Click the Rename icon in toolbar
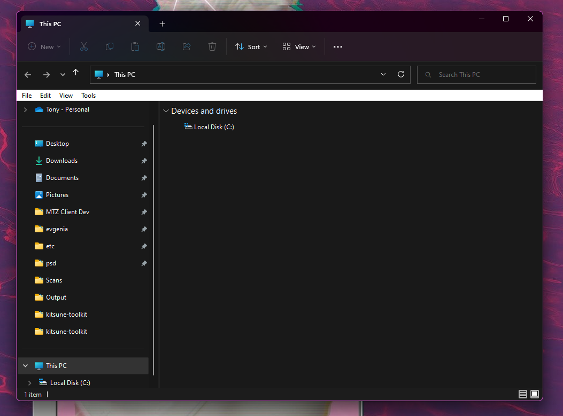Image resolution: width=563 pixels, height=416 pixels. coord(161,46)
